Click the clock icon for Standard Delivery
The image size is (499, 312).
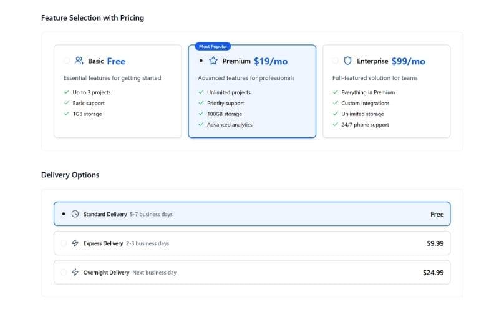[x=75, y=214]
